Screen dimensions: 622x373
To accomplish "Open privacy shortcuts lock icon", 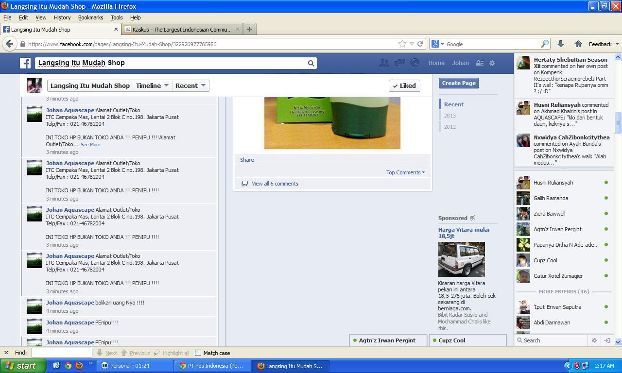I will [480, 63].
